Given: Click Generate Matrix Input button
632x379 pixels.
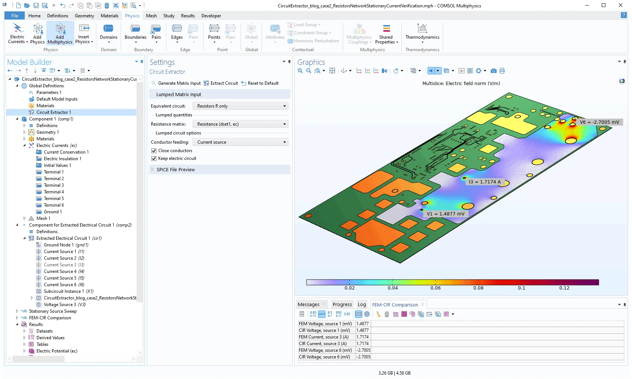Looking at the screenshot, I should 176,83.
